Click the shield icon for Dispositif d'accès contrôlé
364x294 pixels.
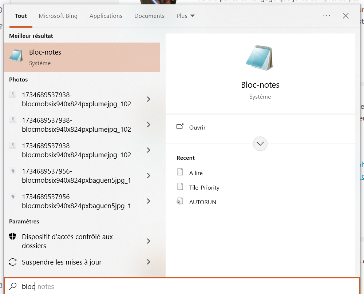point(12,237)
